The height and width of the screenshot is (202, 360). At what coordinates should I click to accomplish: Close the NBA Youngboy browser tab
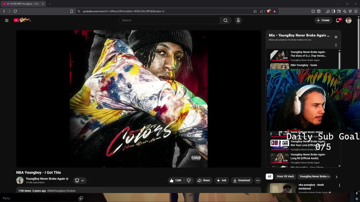43,4
